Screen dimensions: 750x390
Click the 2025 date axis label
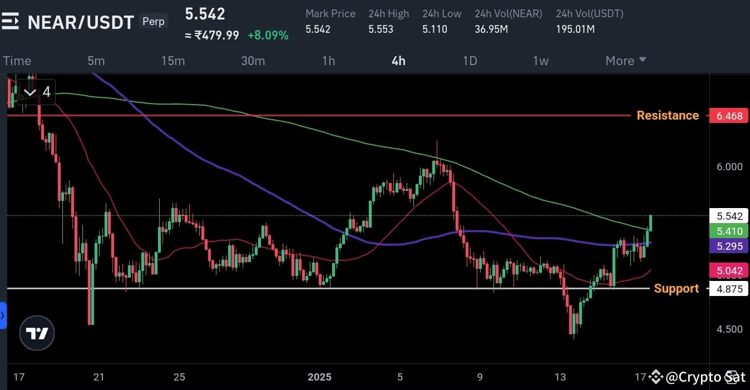pyautogui.click(x=319, y=377)
